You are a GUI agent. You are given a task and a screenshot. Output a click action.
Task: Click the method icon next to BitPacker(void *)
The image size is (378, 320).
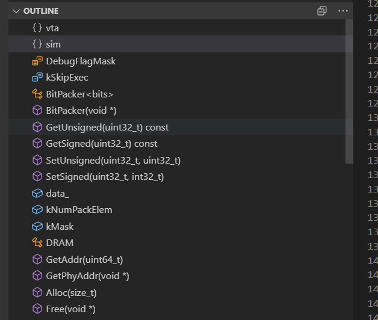[37, 110]
